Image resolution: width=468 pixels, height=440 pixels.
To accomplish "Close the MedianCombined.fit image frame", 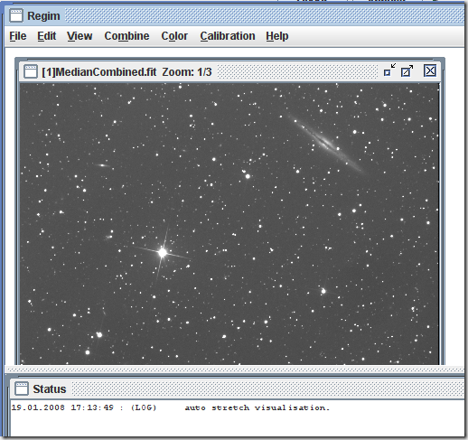I will [x=430, y=70].
